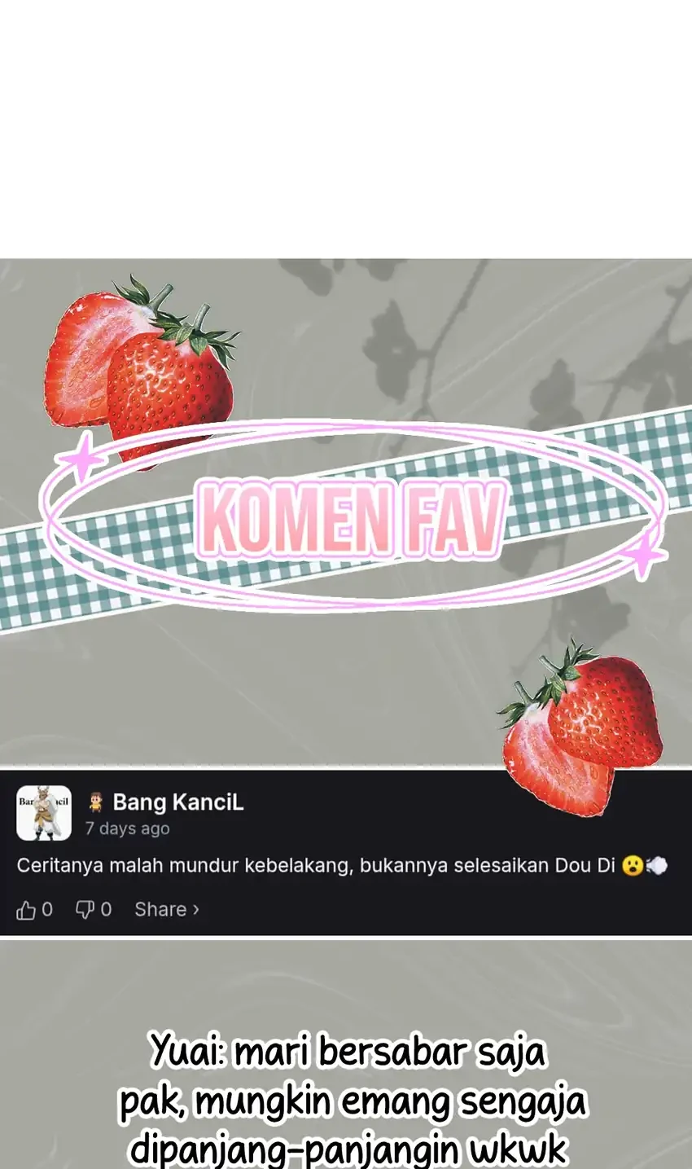The height and width of the screenshot is (1169, 692).
Task: Click the bottom-right strawberry sticker
Action: click(580, 727)
